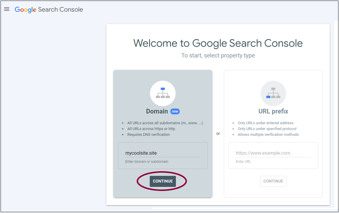Viewport: 339px width, 213px height.
Task: Click "Welcome to Google Search Console" title
Action: pos(218,43)
